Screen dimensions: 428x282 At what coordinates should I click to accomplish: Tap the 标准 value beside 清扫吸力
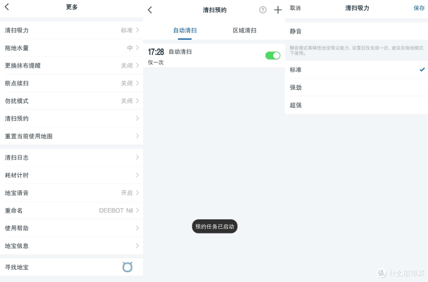[x=127, y=30]
